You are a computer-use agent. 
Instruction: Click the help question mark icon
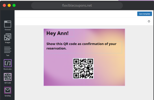[149, 21]
